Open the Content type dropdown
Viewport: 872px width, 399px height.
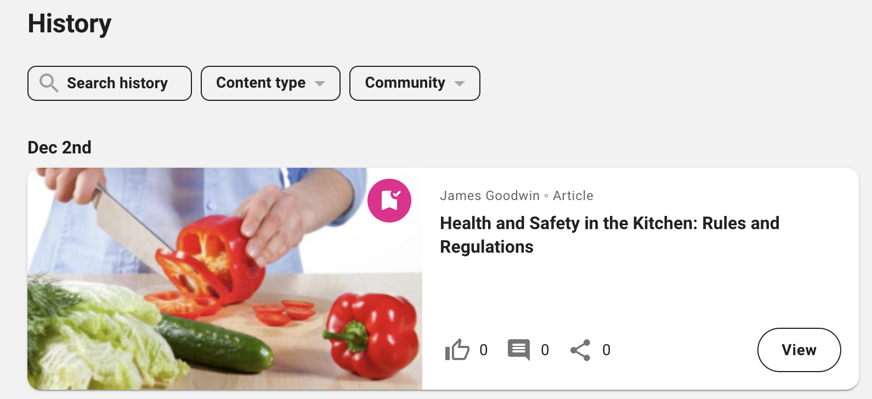[261, 83]
